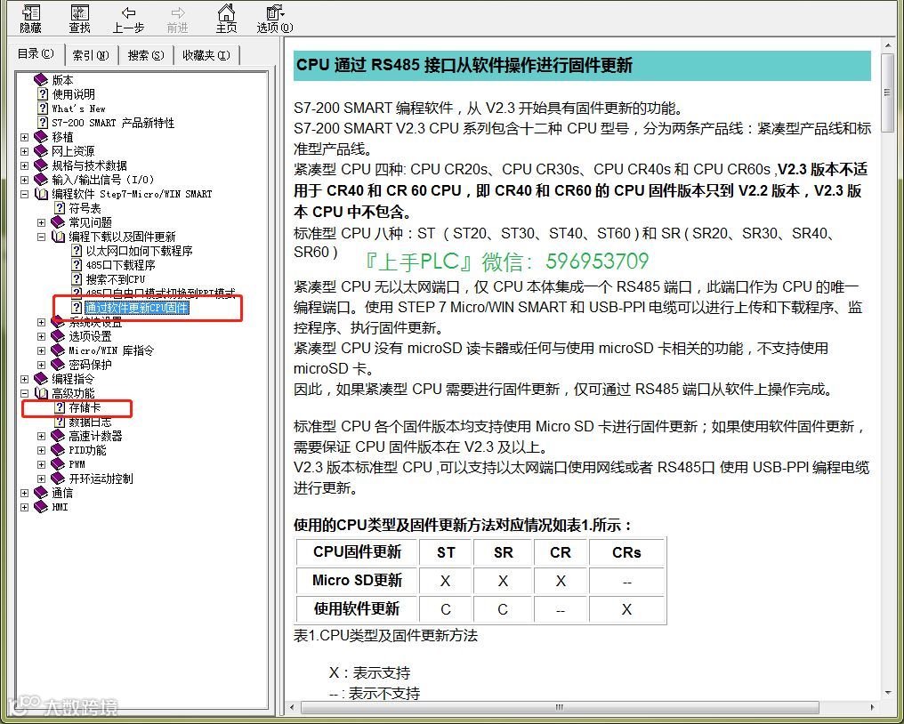Click the '使用软件更新' table cell
Screen dimensions: 904x724
(x=357, y=608)
